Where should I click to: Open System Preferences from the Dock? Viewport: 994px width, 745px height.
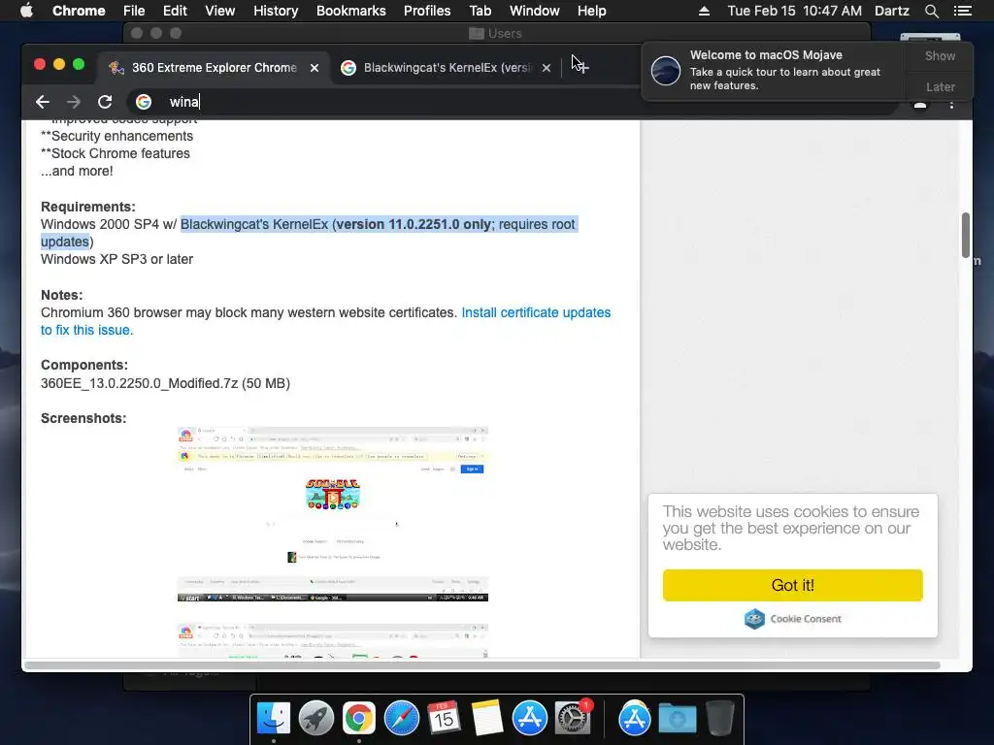573,719
